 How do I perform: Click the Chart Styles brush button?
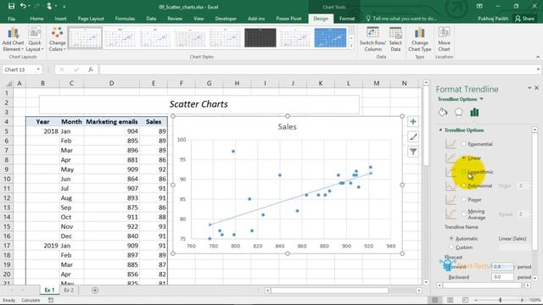[413, 136]
